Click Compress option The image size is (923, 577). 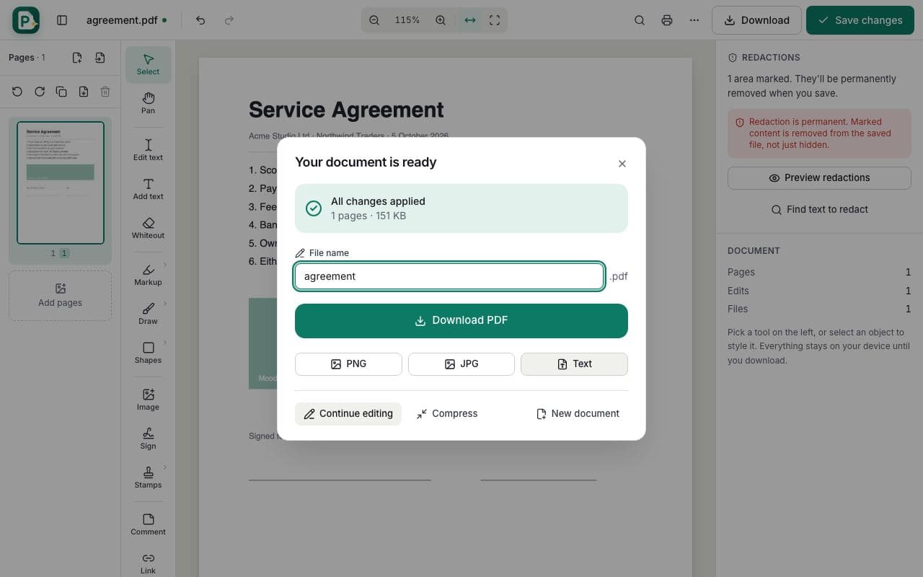[x=446, y=413]
